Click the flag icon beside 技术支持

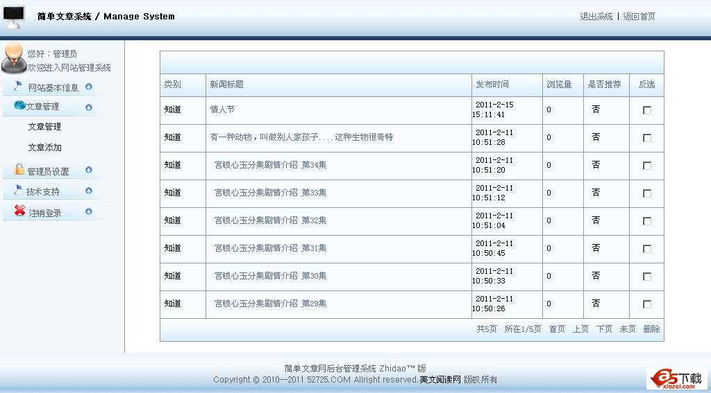(18, 189)
